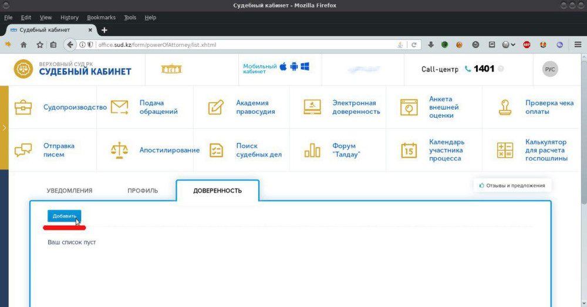Click the Форум Талдау bar chart icon
Image resolution: width=587 pixels, height=307 pixels.
click(x=312, y=150)
